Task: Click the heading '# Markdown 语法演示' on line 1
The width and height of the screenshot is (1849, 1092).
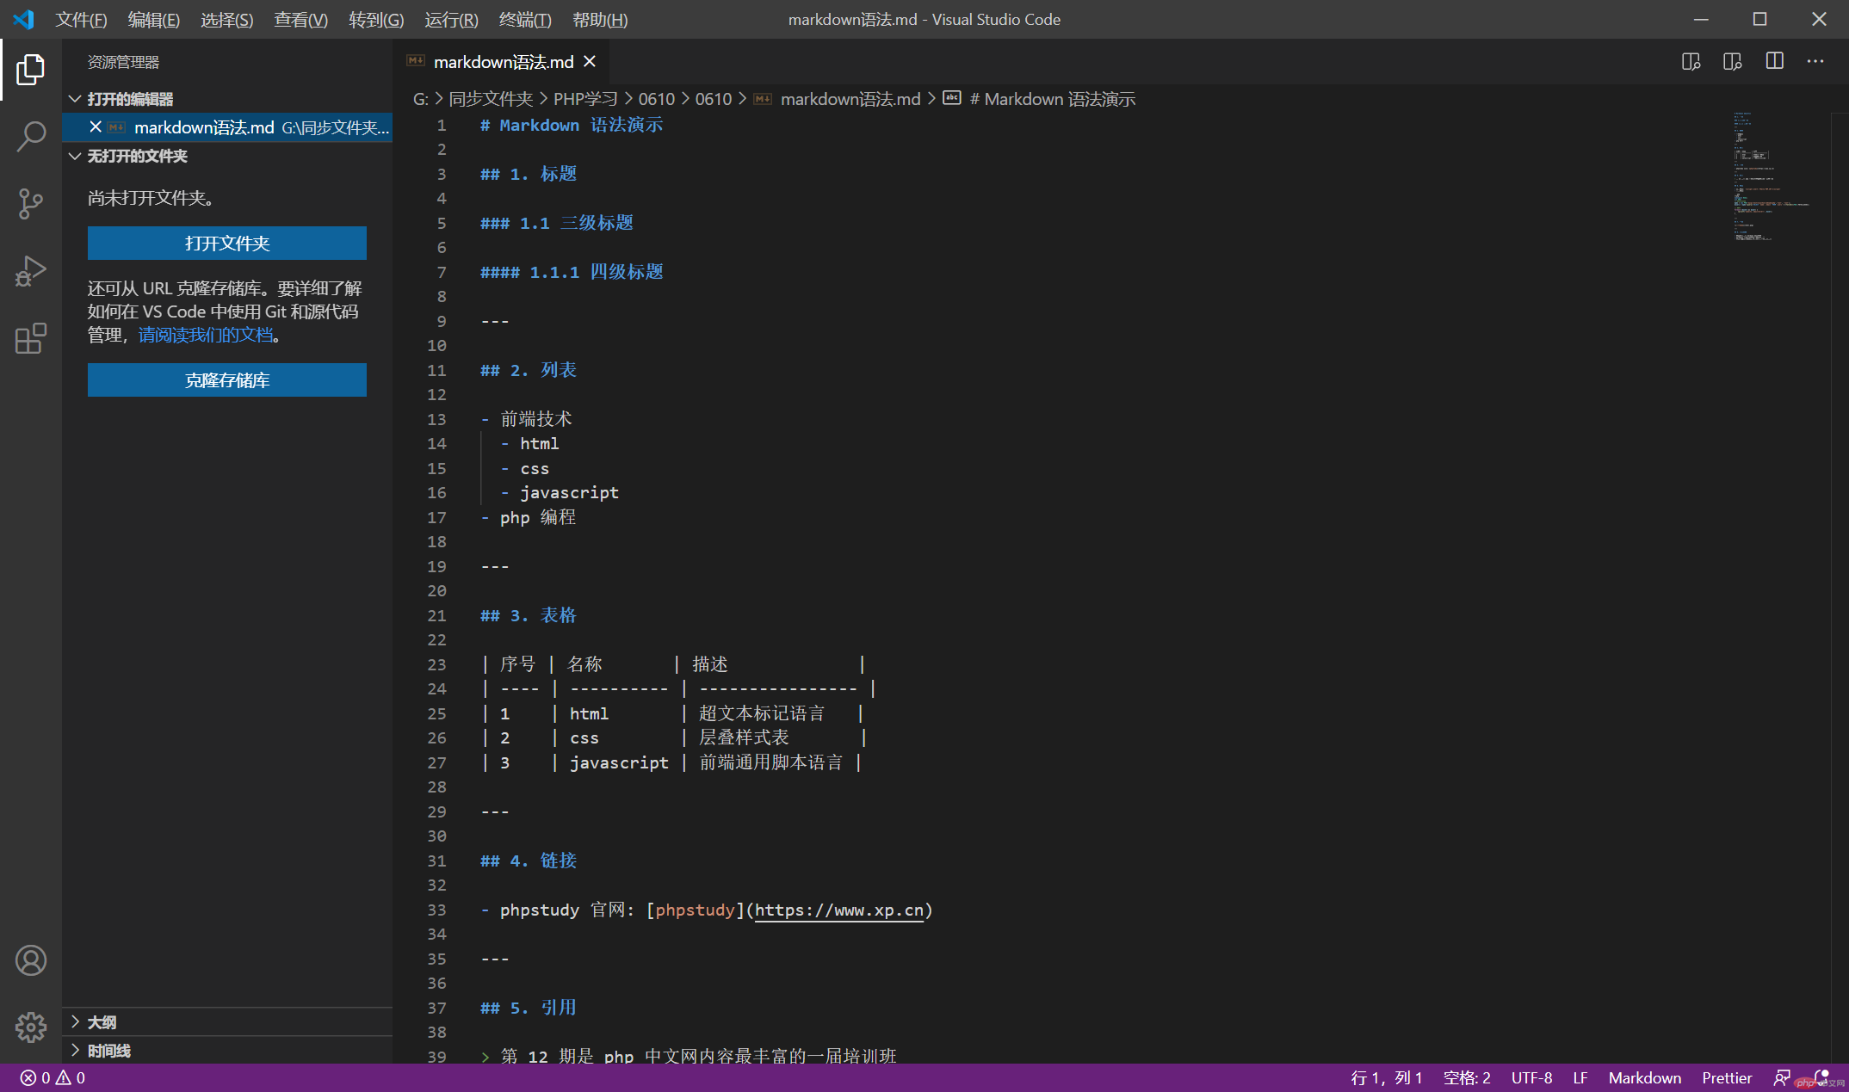Action: click(x=572, y=125)
